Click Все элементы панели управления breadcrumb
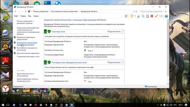 (x=64, y=11)
